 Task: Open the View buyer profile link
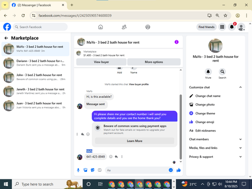click(139, 84)
